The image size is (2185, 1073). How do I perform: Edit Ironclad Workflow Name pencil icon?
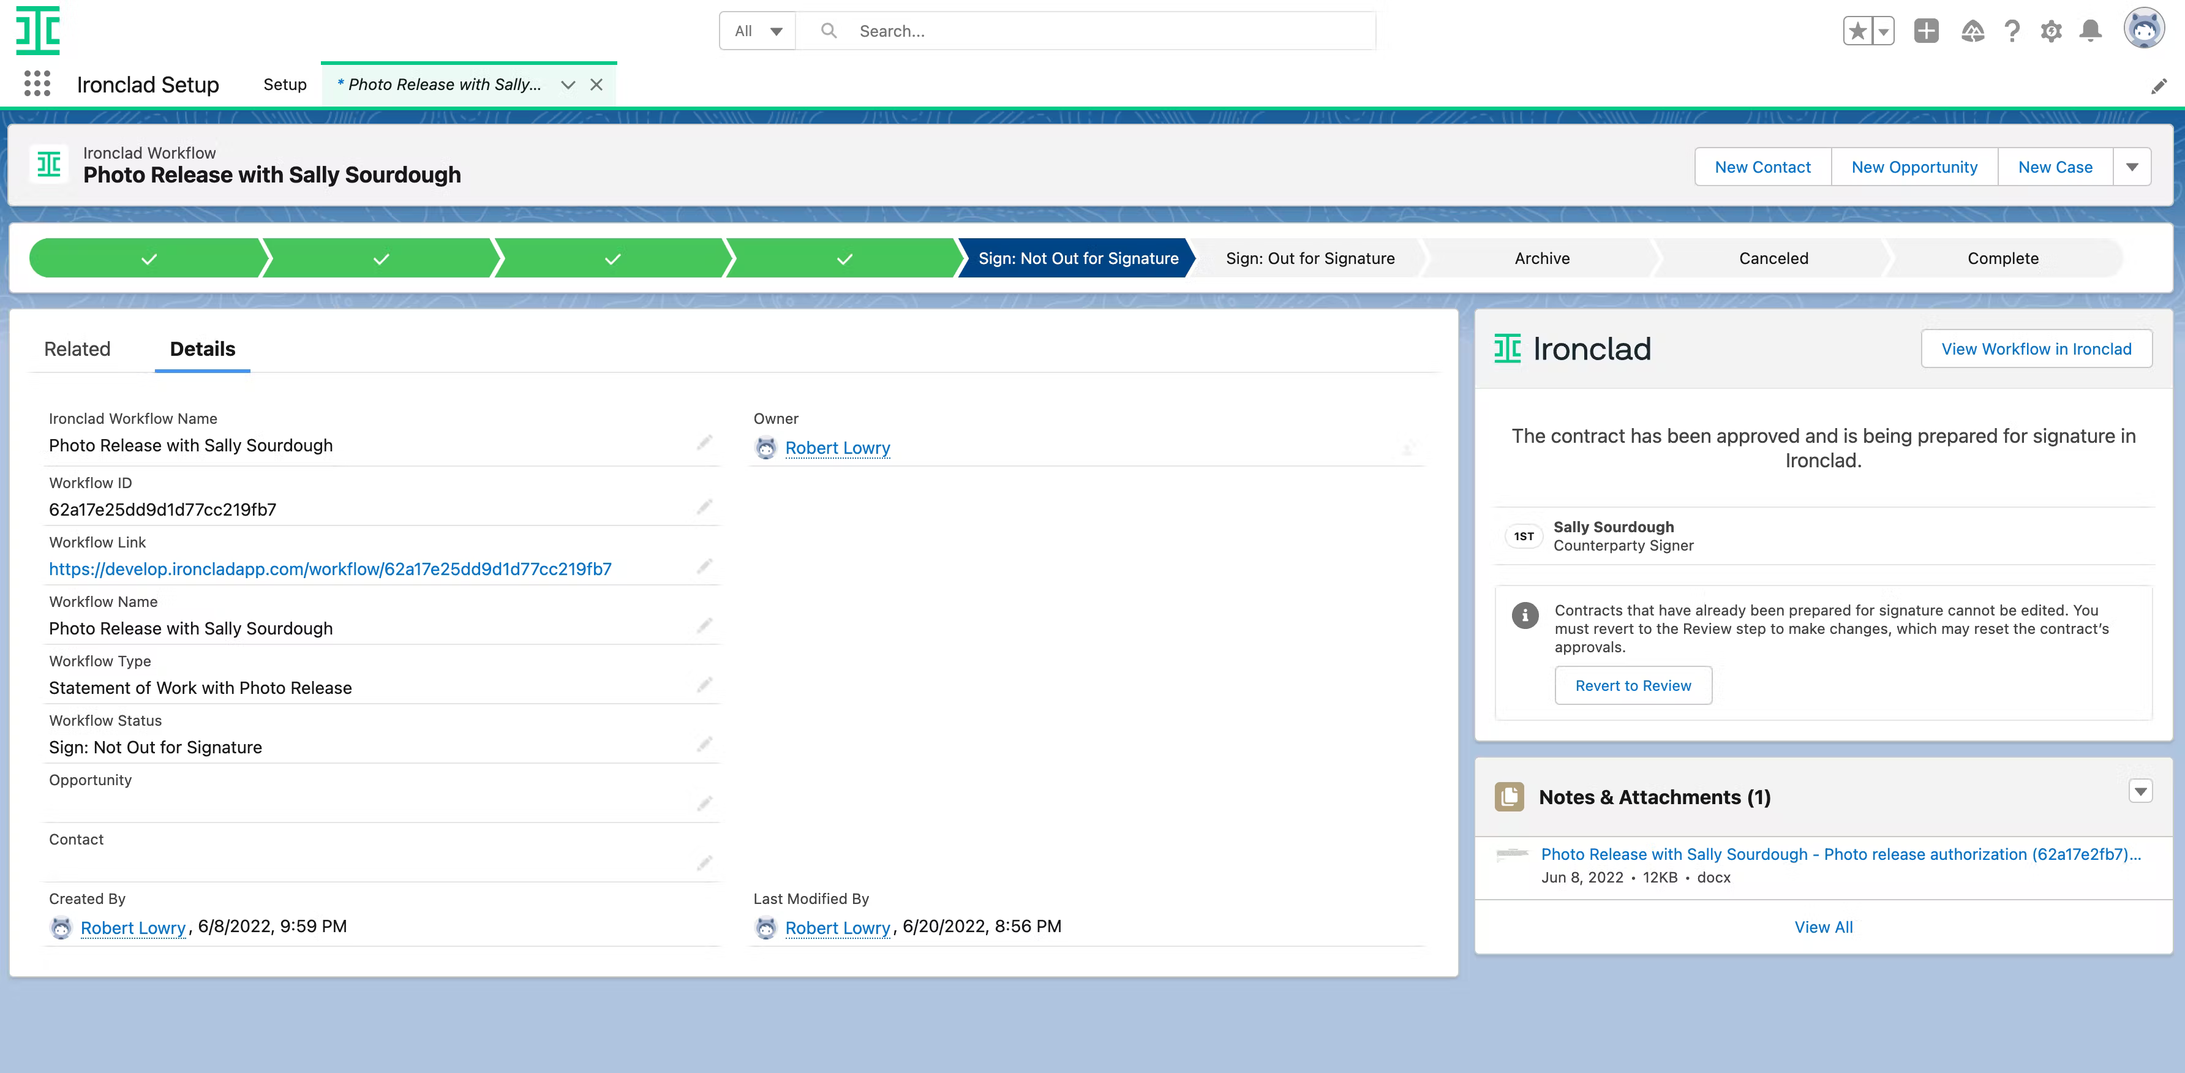click(704, 443)
